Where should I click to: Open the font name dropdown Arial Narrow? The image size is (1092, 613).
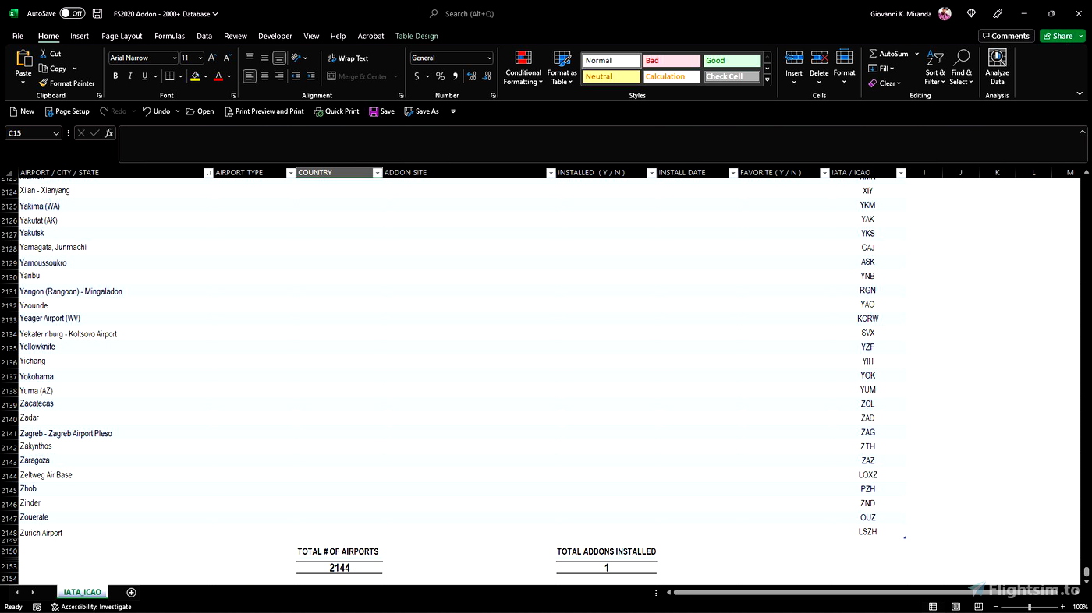(174, 58)
